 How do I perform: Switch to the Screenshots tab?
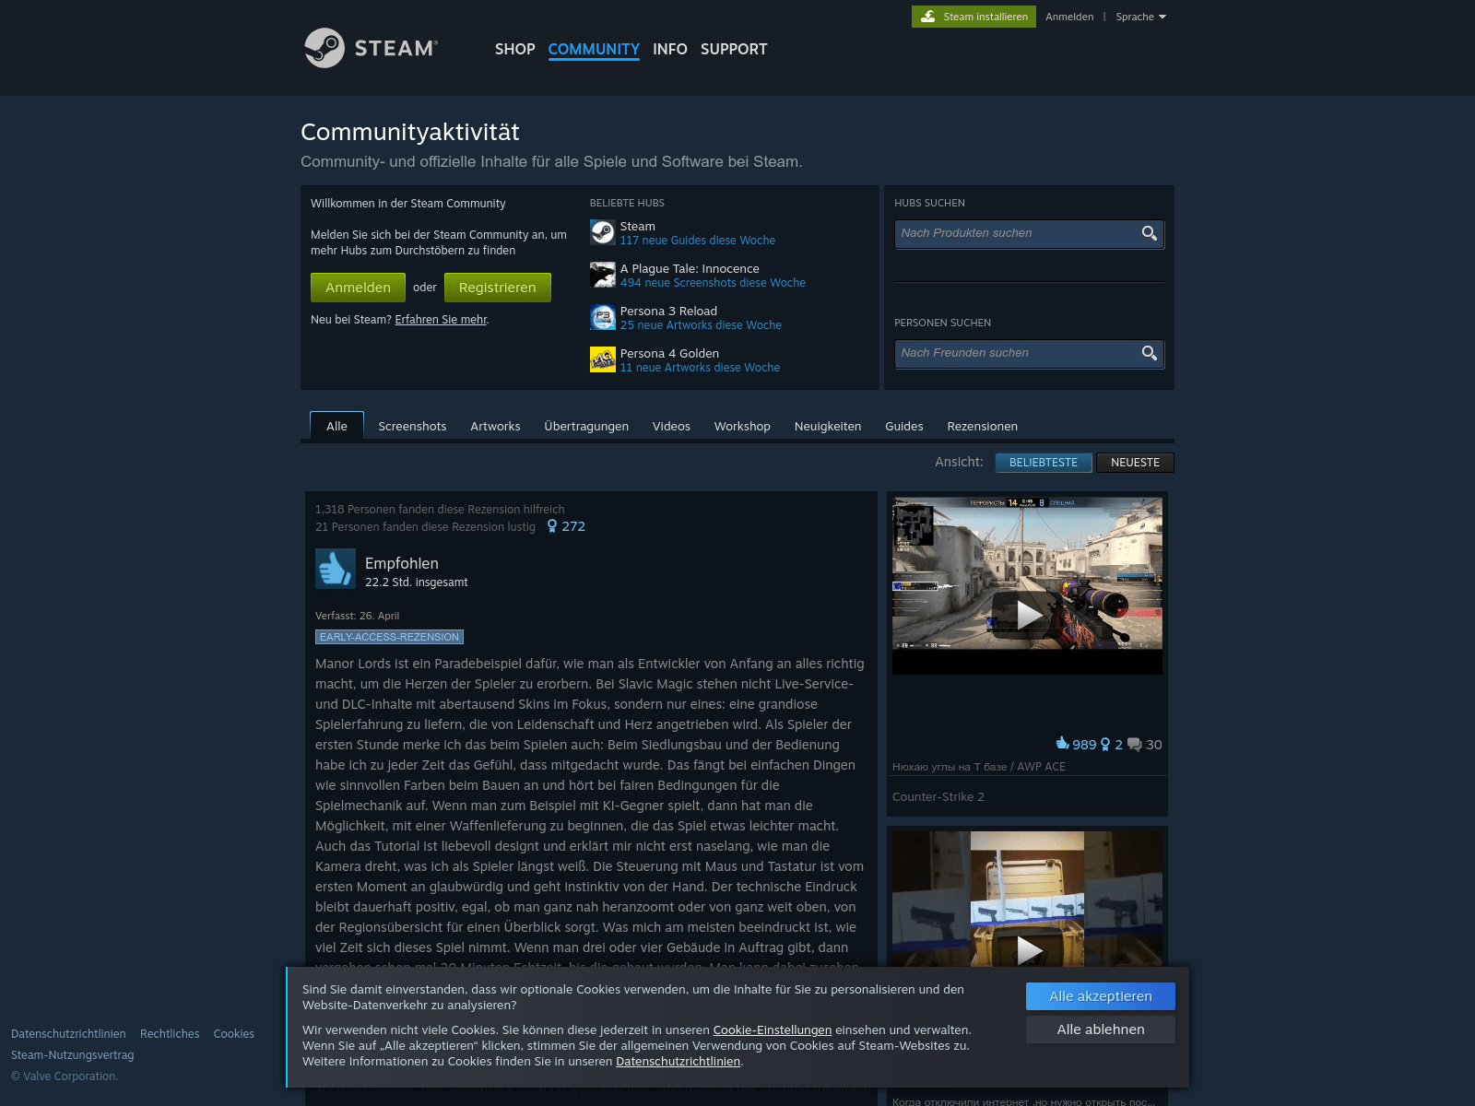(x=412, y=426)
